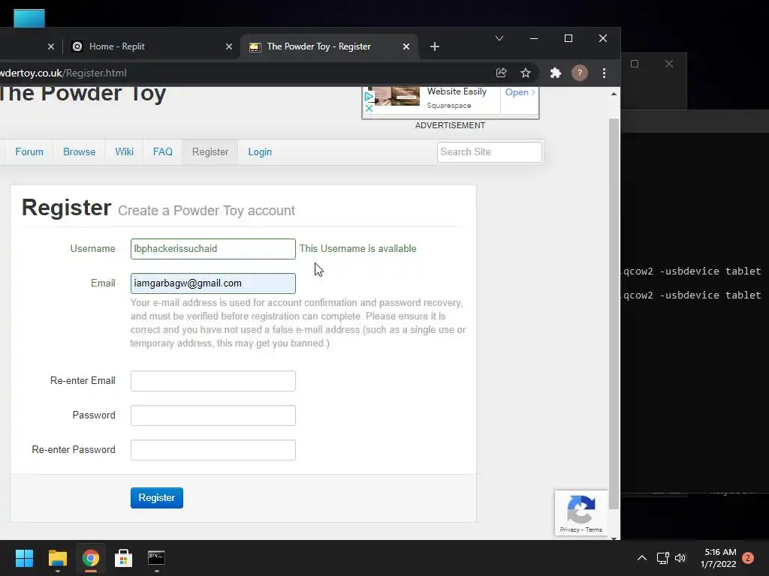The height and width of the screenshot is (576, 769).
Task: Click Open on the Squarespace advertisement
Action: pos(520,92)
